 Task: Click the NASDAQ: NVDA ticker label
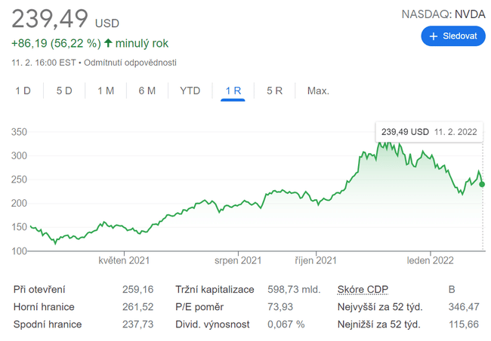point(441,13)
